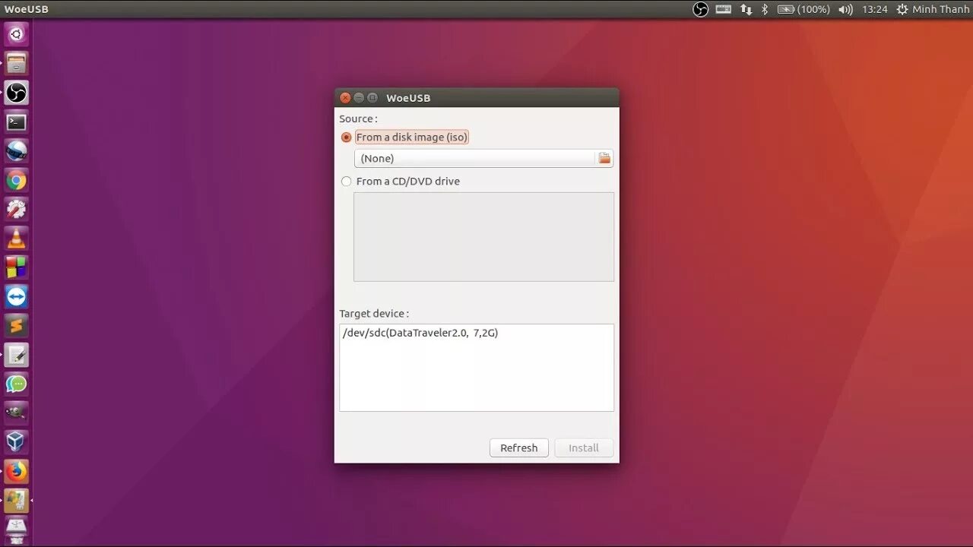Click the Install button
The image size is (973, 547).
tap(584, 448)
